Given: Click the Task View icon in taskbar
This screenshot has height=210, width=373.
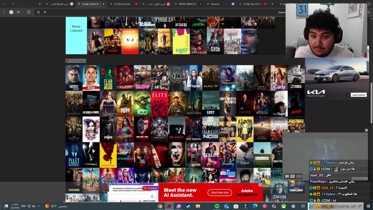Looking at the screenshot, I should pyautogui.click(x=303, y=206).
